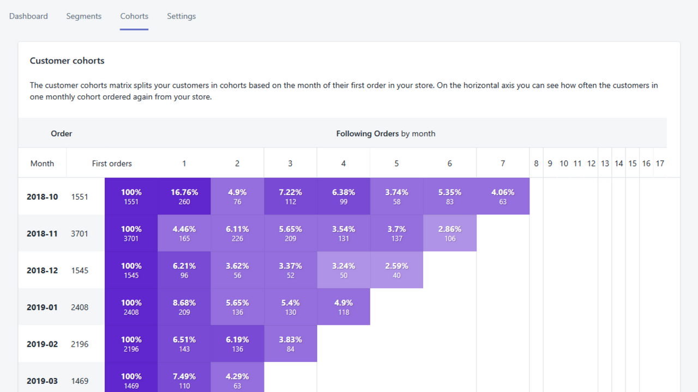
Task: Click the column 17 header
Action: [659, 163]
